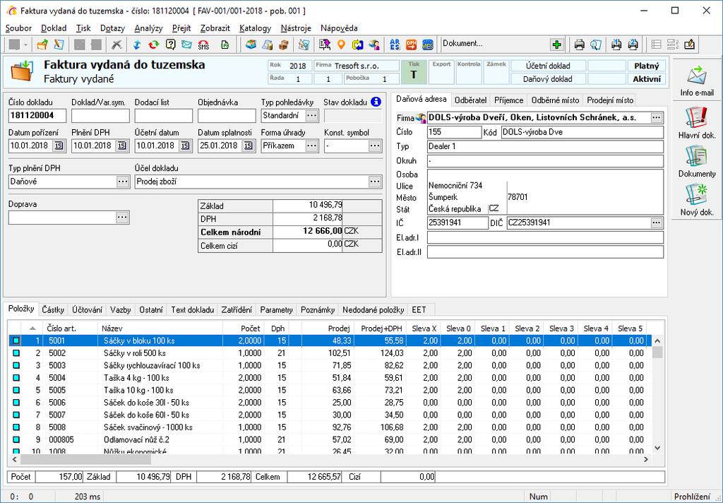Click the ARES lookup icon
The width and height of the screenshot is (723, 503).
(395, 45)
